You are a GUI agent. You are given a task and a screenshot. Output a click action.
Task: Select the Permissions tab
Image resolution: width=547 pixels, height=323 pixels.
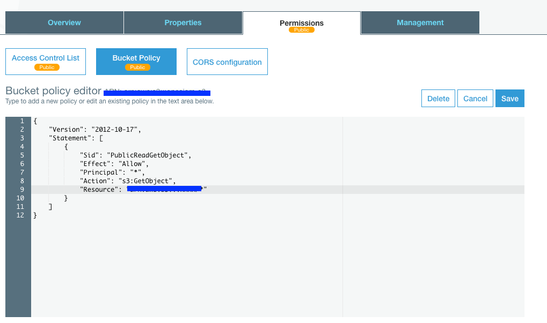point(301,23)
